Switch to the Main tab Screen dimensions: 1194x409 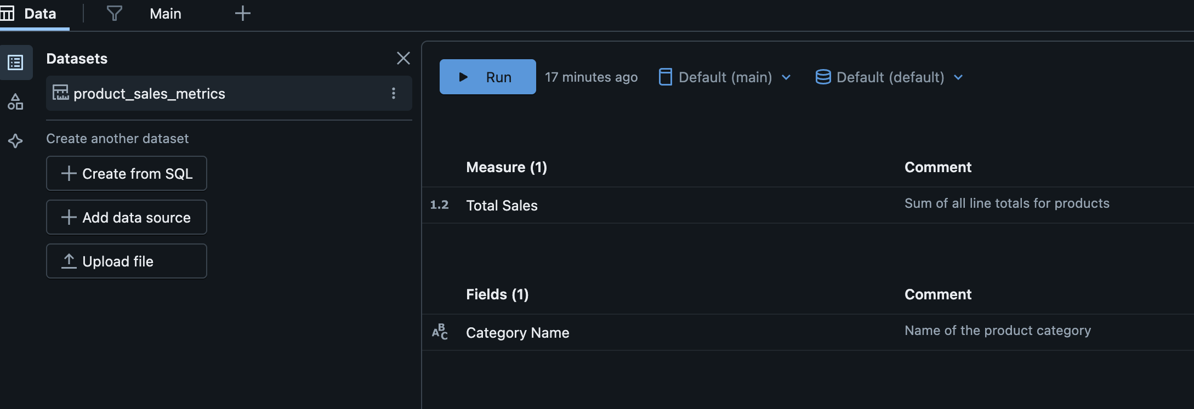[165, 14]
